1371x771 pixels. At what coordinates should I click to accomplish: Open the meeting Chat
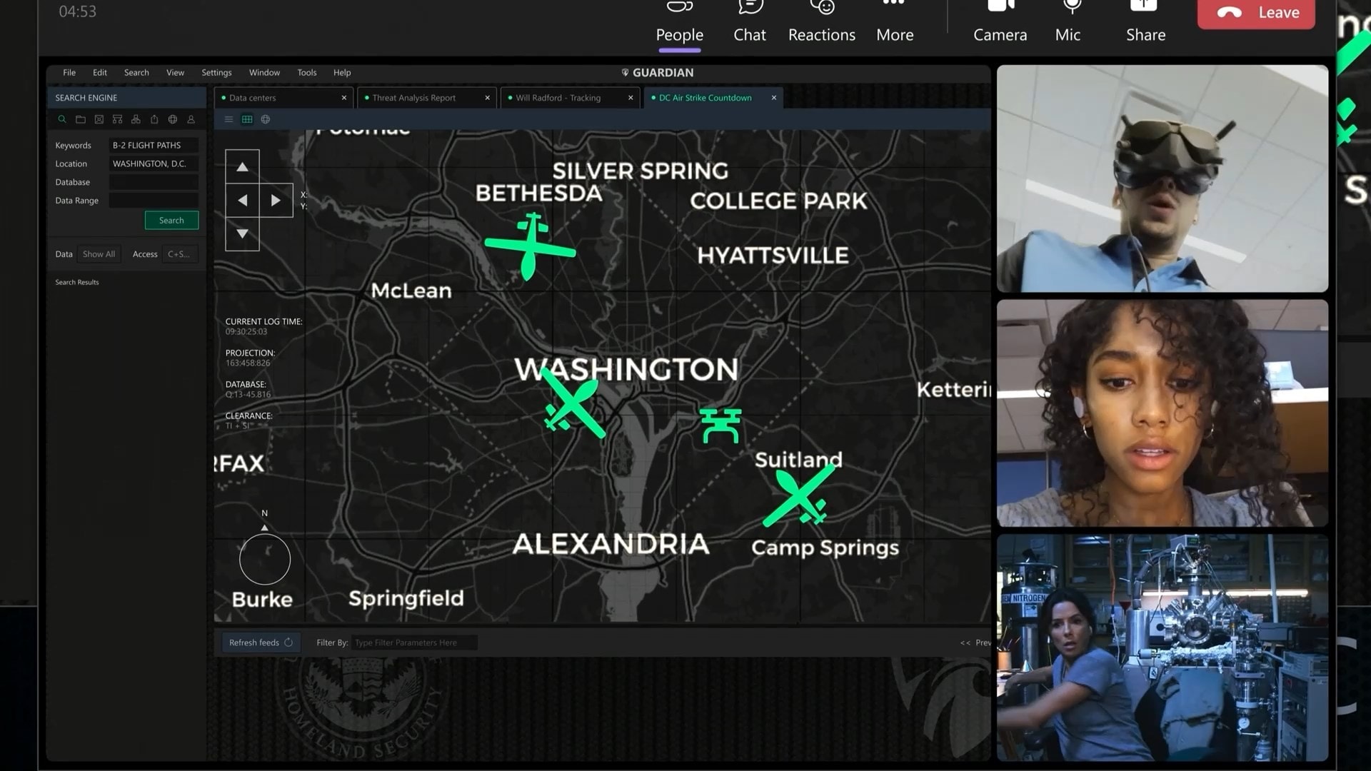(x=750, y=23)
